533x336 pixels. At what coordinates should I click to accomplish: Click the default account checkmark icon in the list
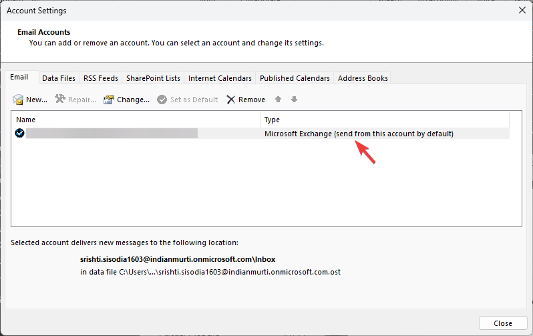pyautogui.click(x=20, y=133)
